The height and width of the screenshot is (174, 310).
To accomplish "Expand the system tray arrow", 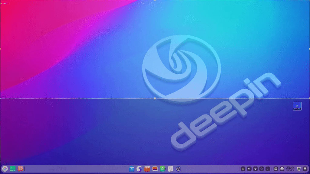I will [x=268, y=169].
